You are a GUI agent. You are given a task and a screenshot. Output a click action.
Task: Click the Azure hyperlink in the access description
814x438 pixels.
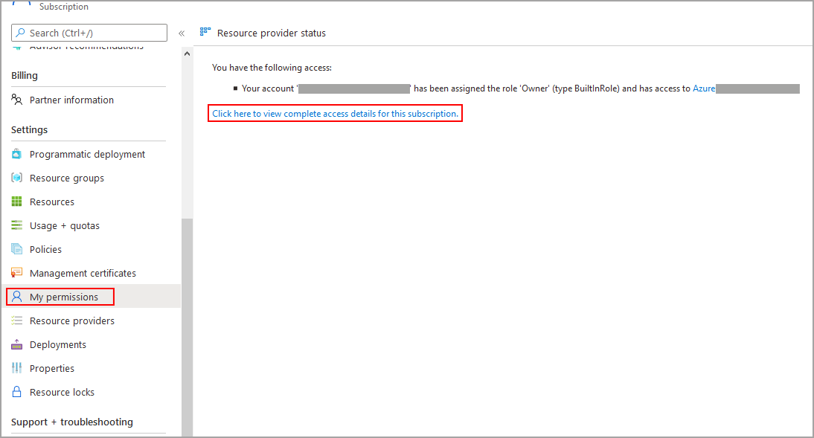click(704, 88)
